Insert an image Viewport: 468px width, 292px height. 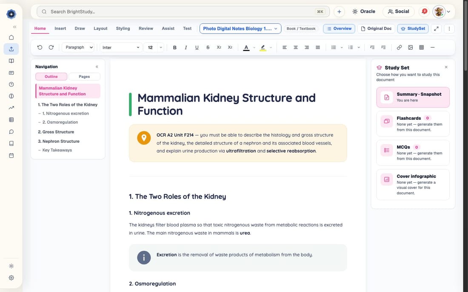pyautogui.click(x=411, y=48)
